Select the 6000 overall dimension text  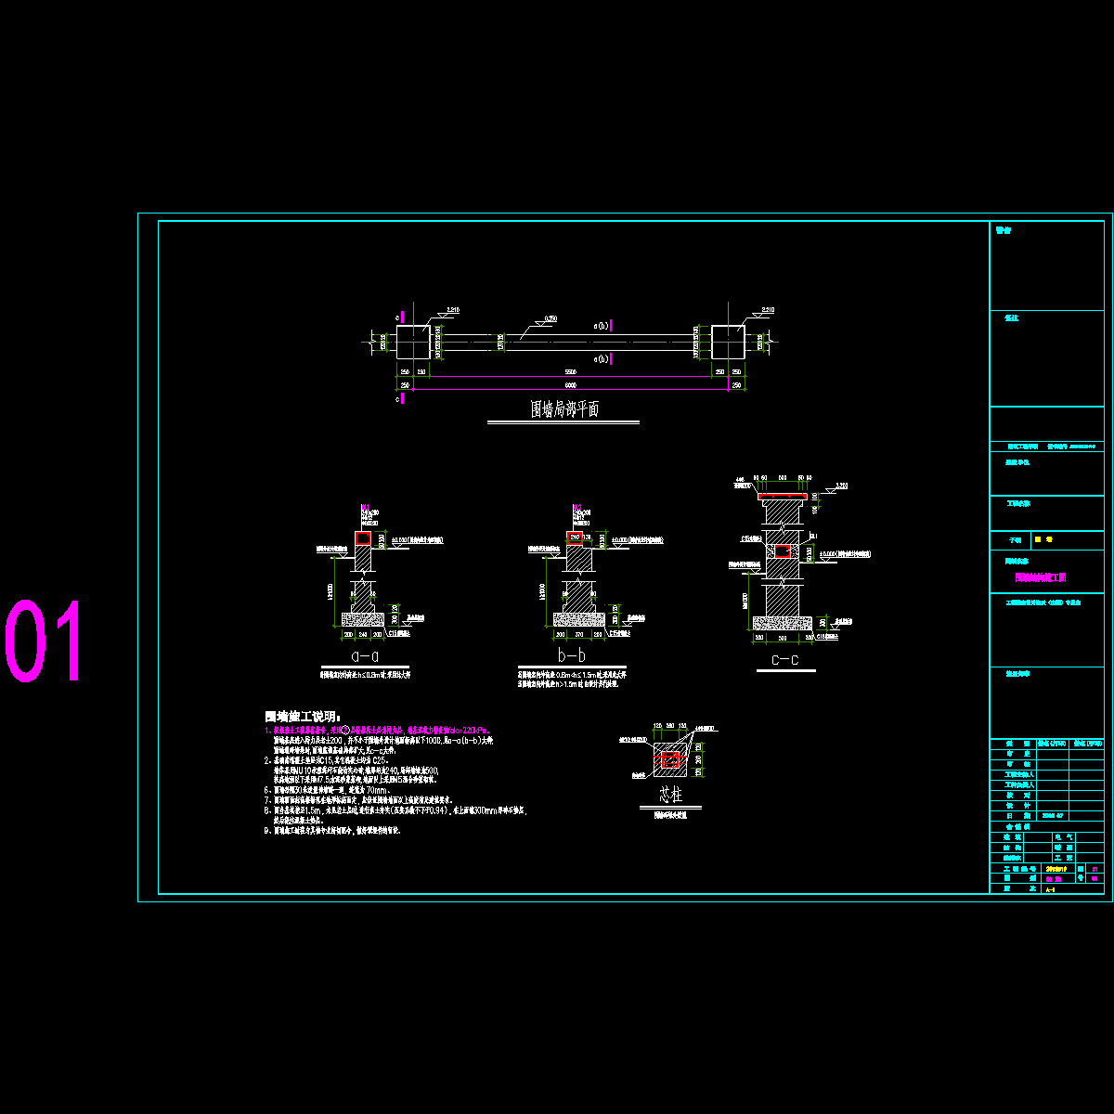click(x=570, y=385)
